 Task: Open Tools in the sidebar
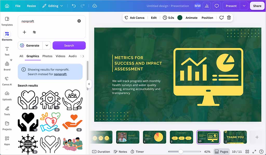pos(7,111)
